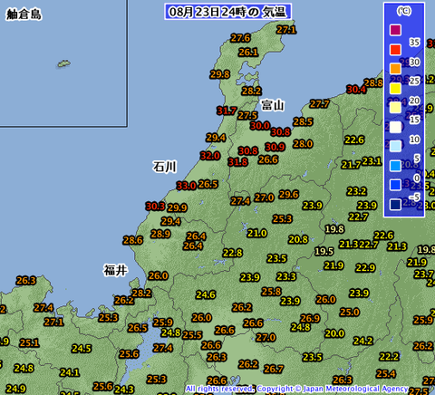Click the small island in inset map

(x=63, y=63)
